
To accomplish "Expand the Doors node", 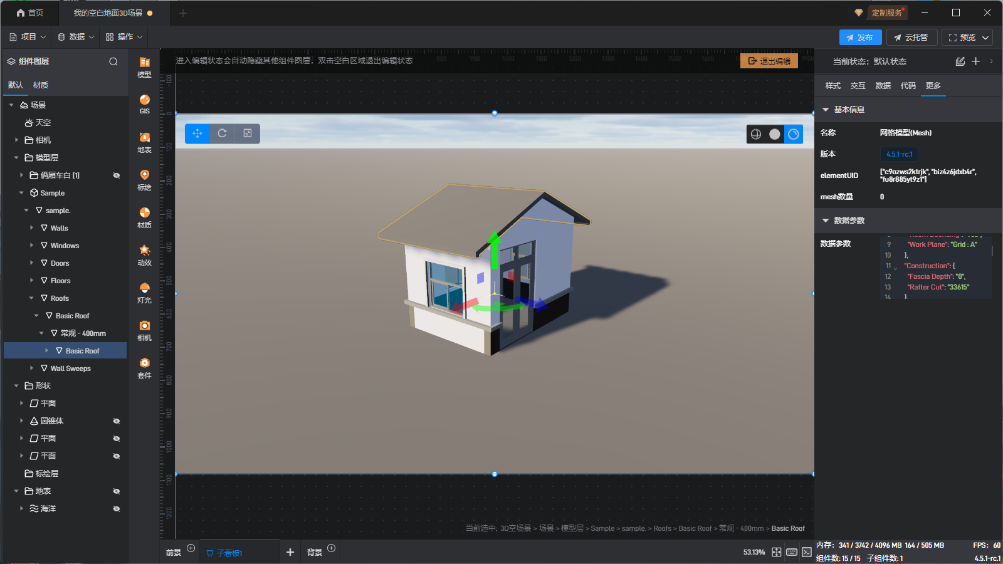I will click(x=31, y=263).
